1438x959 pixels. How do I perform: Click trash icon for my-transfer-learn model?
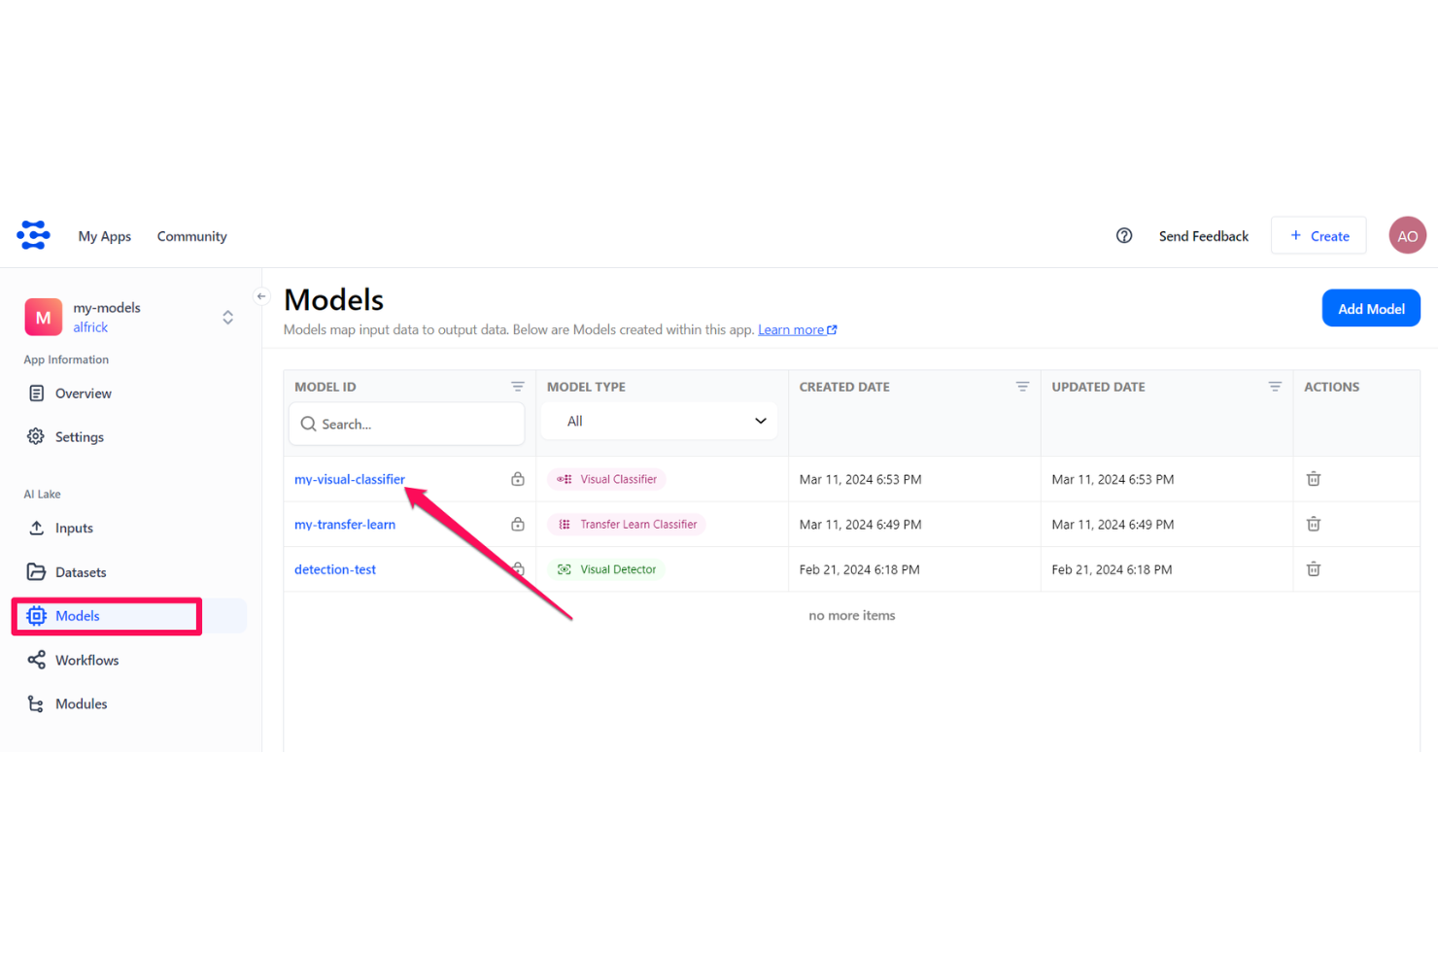point(1313,525)
